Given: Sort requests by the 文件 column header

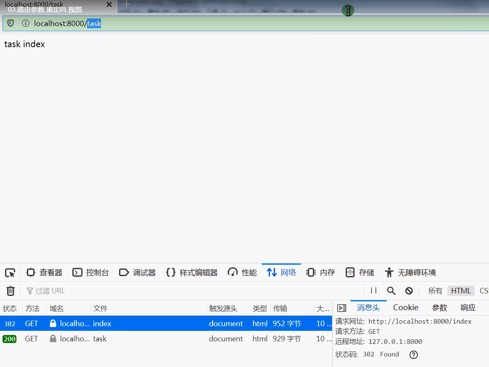Looking at the screenshot, I should click(x=101, y=308).
